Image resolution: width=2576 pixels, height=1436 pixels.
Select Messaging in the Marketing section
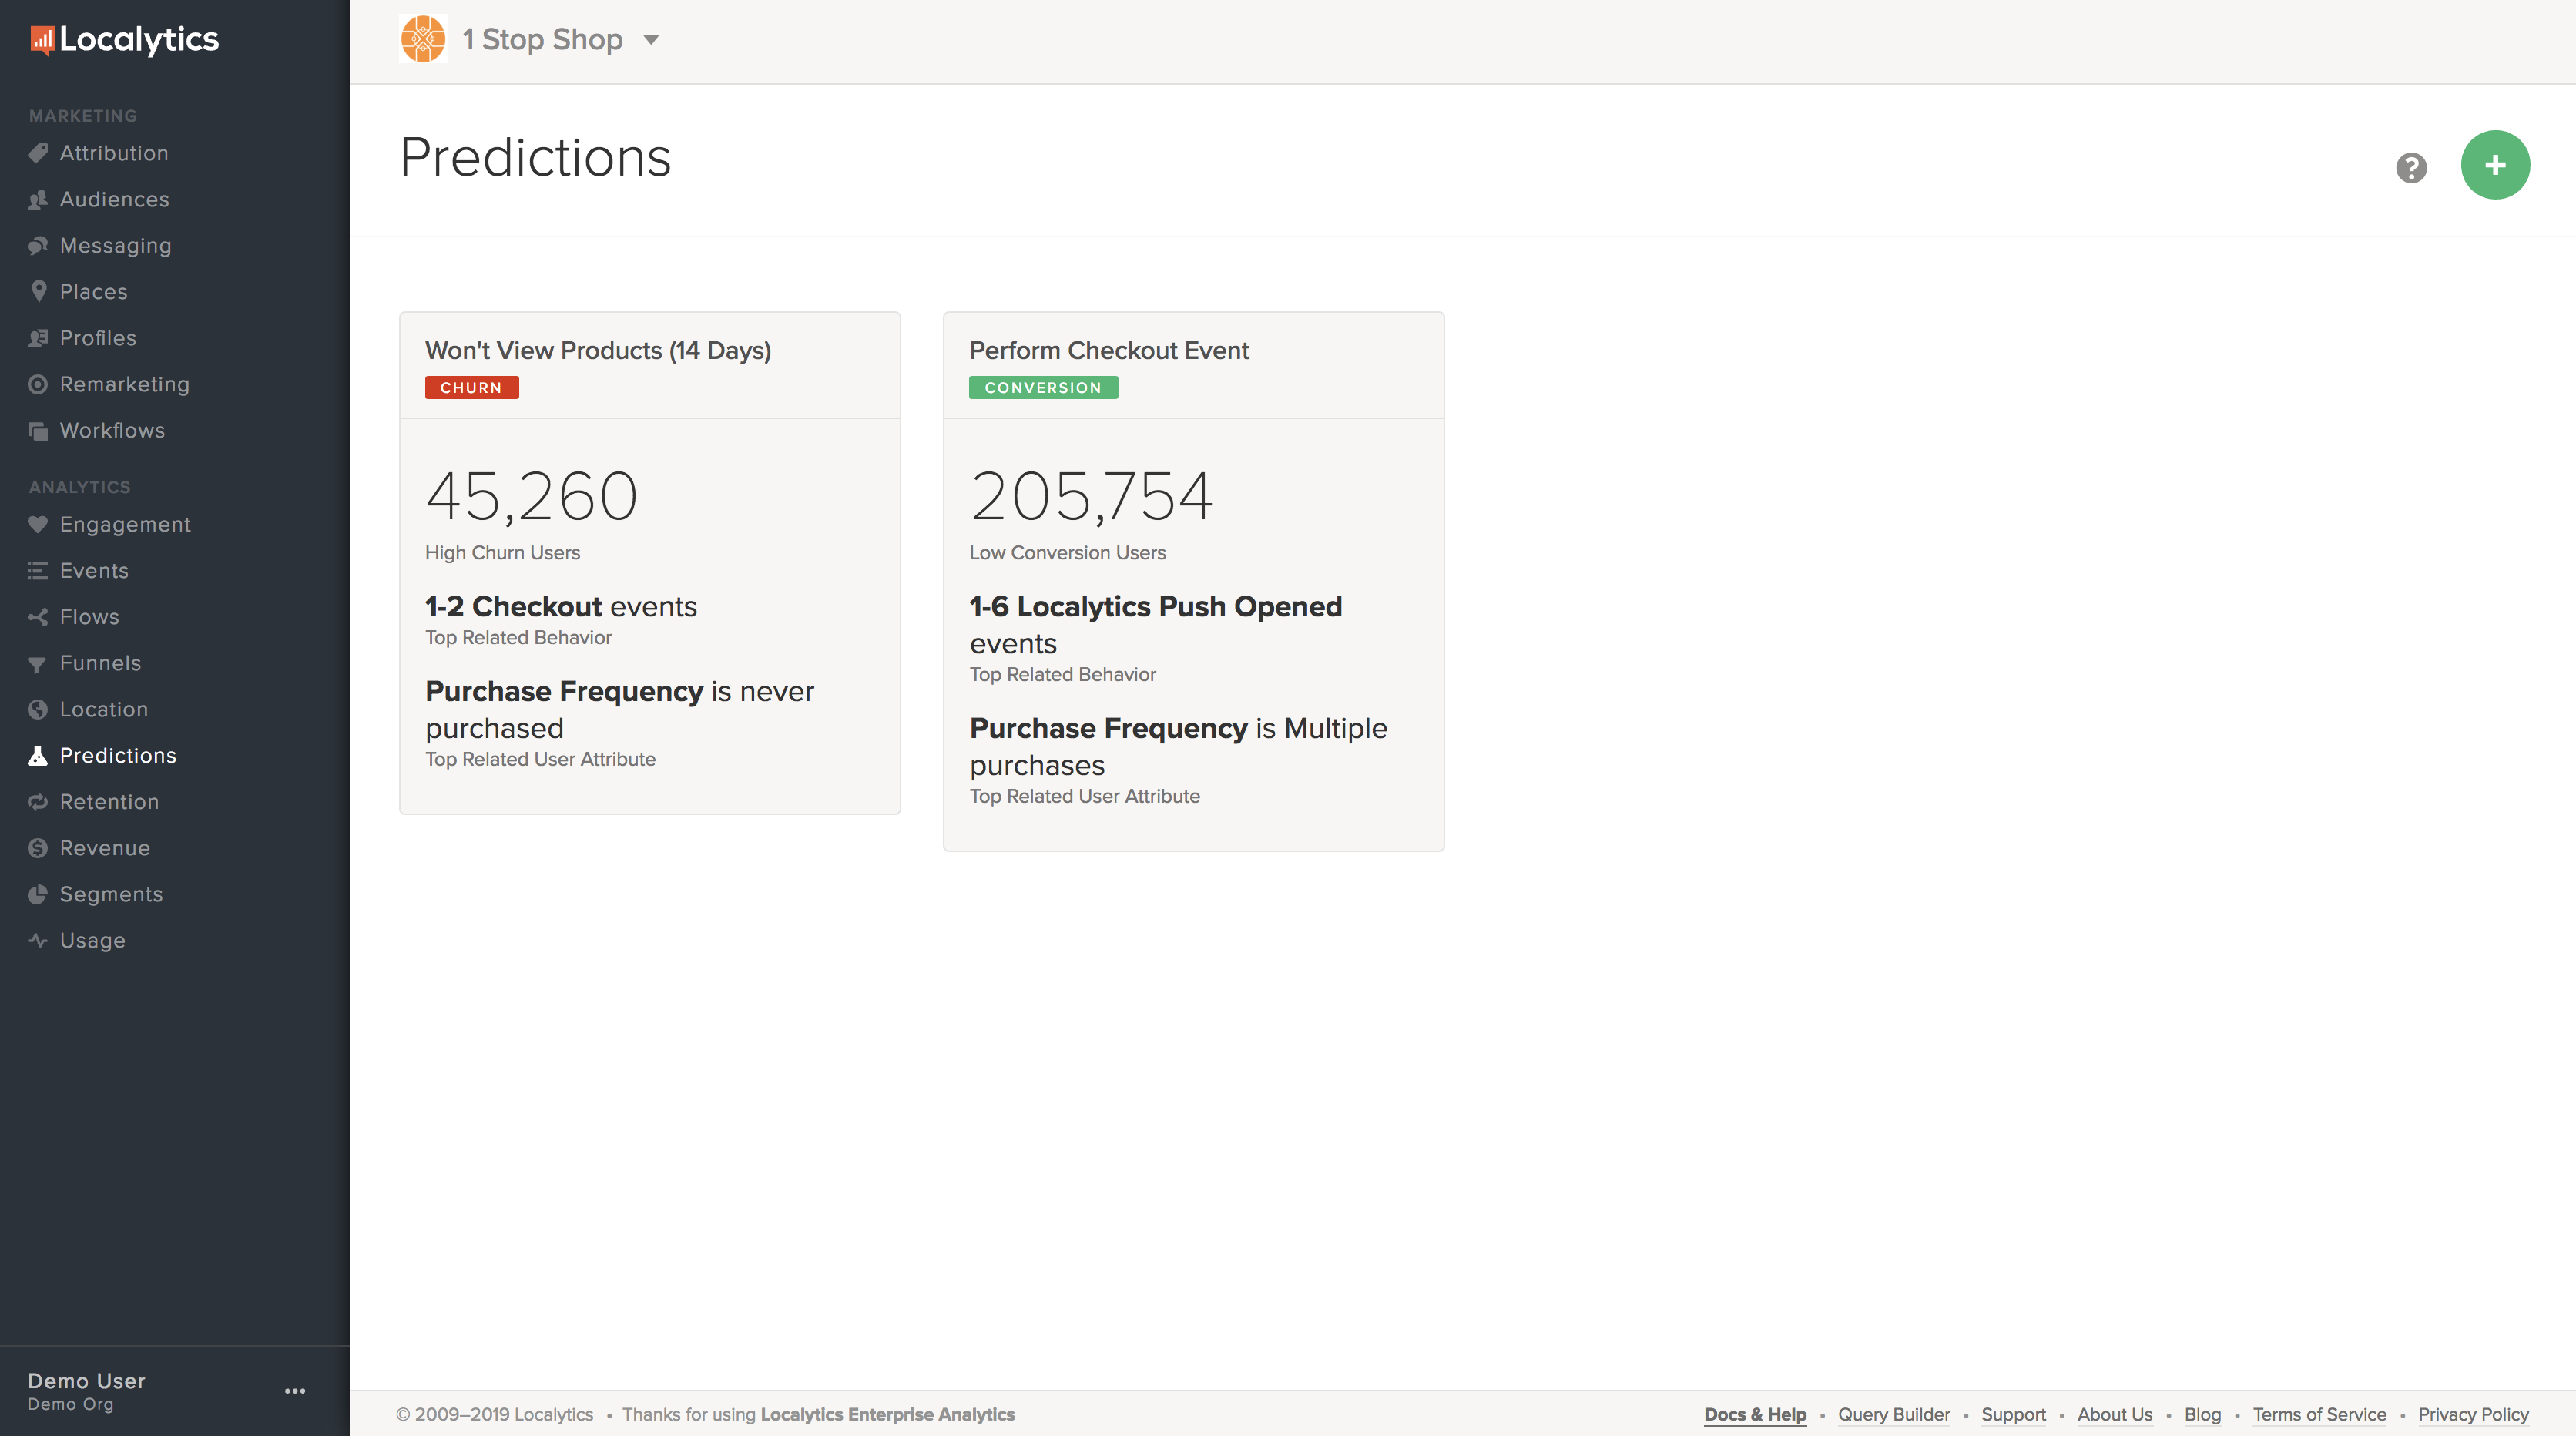pyautogui.click(x=115, y=246)
